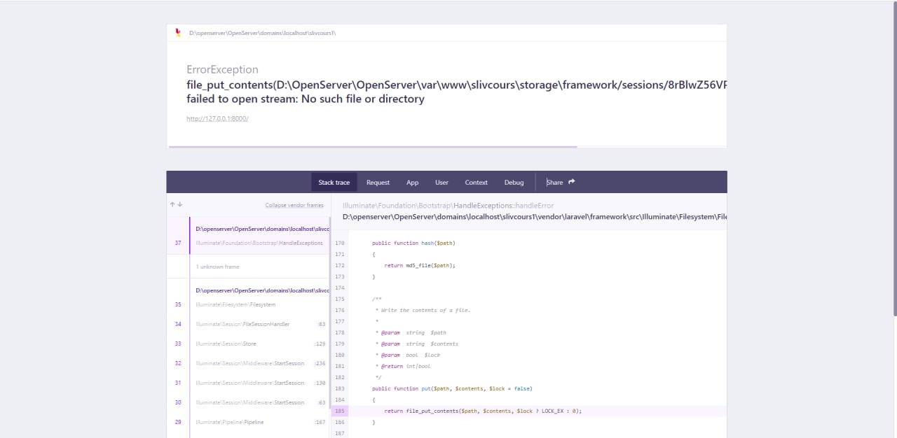This screenshot has width=897, height=438.
Task: Select frame 34 FileSessionHandler
Action: coord(248,324)
